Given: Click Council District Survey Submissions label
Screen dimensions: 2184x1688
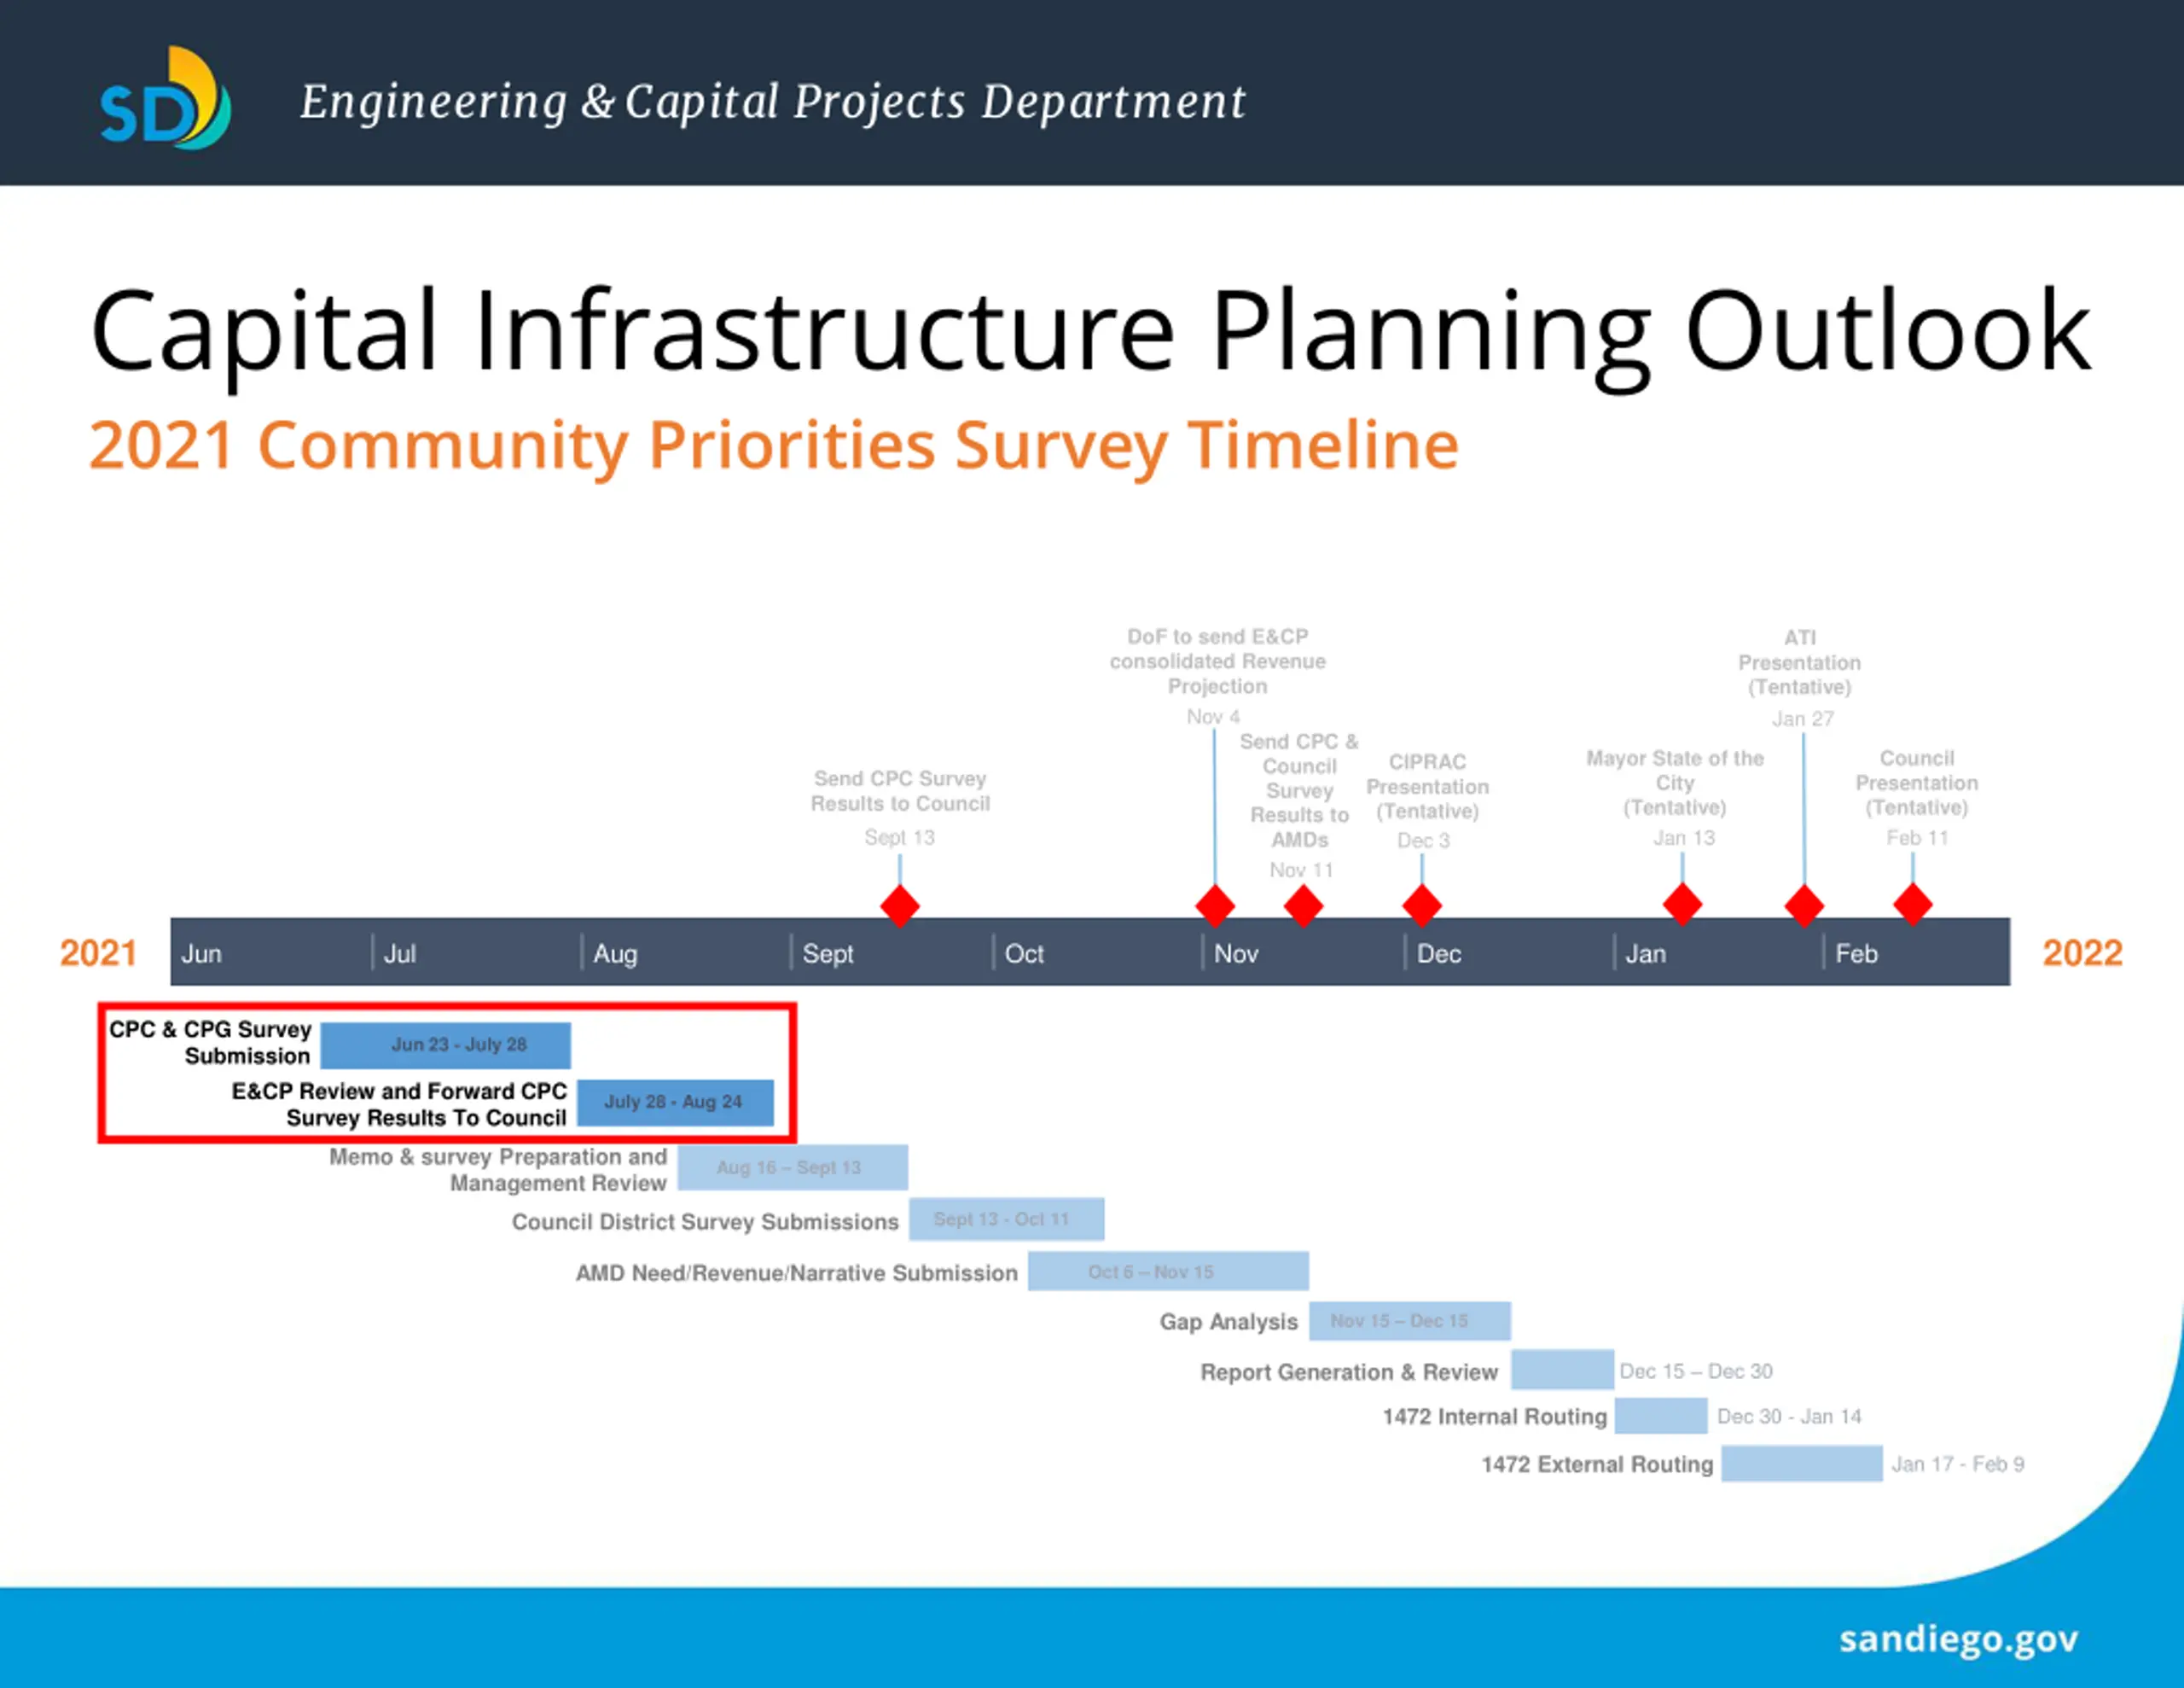Looking at the screenshot, I should point(705,1222).
